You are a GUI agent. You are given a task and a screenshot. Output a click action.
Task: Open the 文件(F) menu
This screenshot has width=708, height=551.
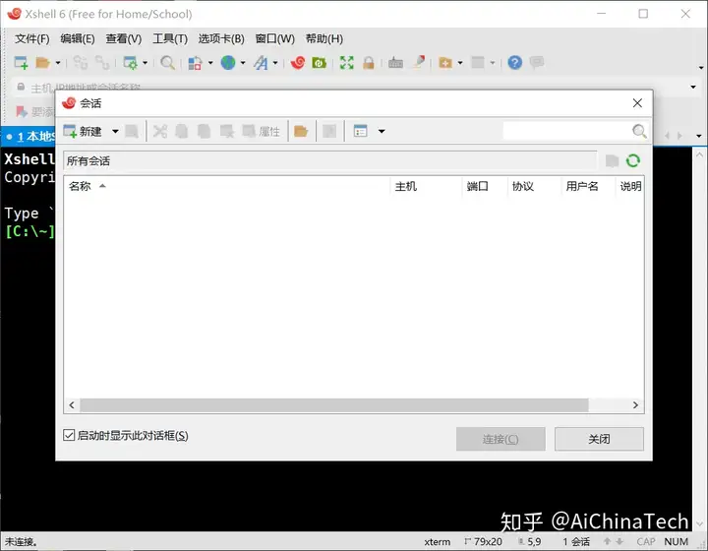coord(32,38)
